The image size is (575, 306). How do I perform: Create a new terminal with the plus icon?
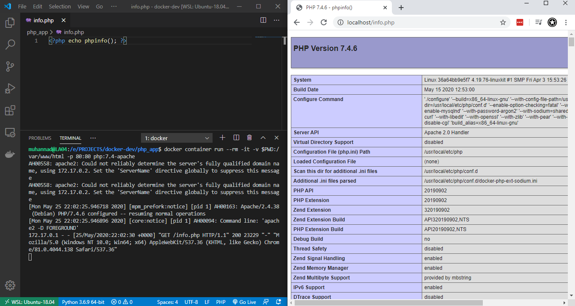click(x=222, y=138)
